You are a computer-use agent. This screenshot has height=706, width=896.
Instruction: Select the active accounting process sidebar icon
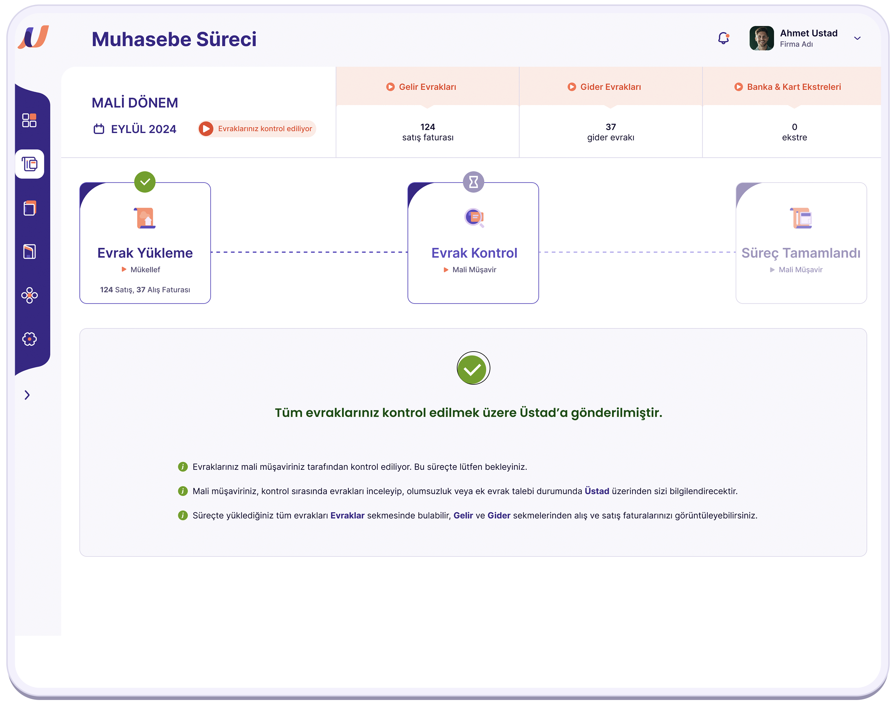click(x=29, y=164)
